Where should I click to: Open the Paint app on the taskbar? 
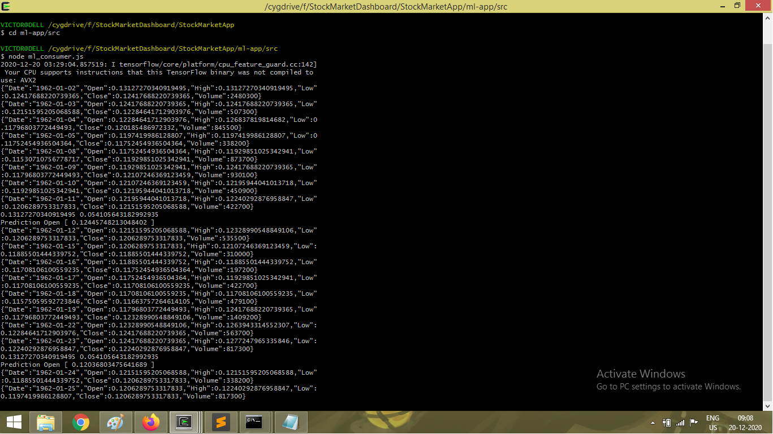tap(115, 422)
